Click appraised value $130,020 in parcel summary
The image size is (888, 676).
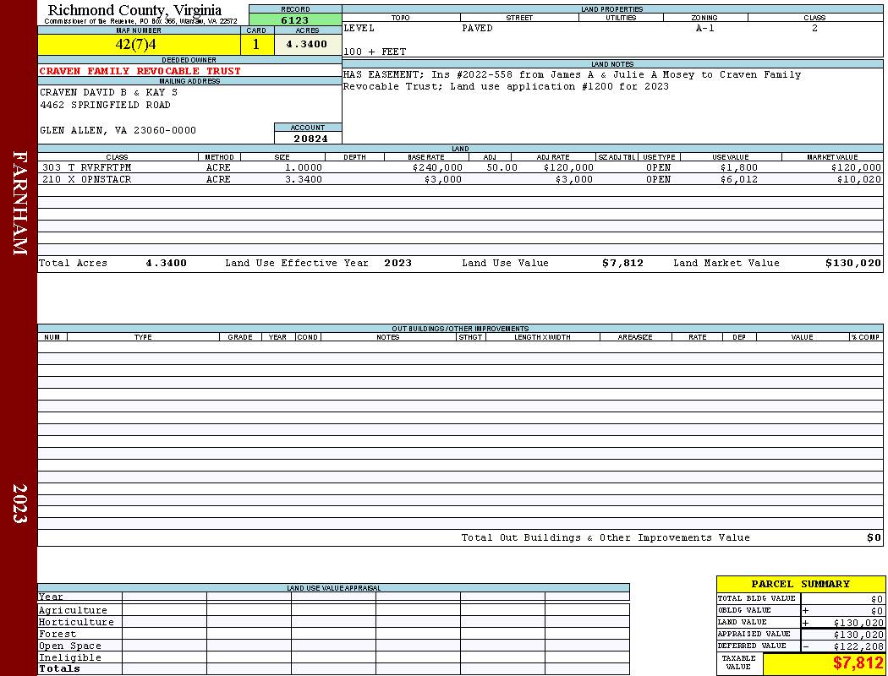point(858,635)
